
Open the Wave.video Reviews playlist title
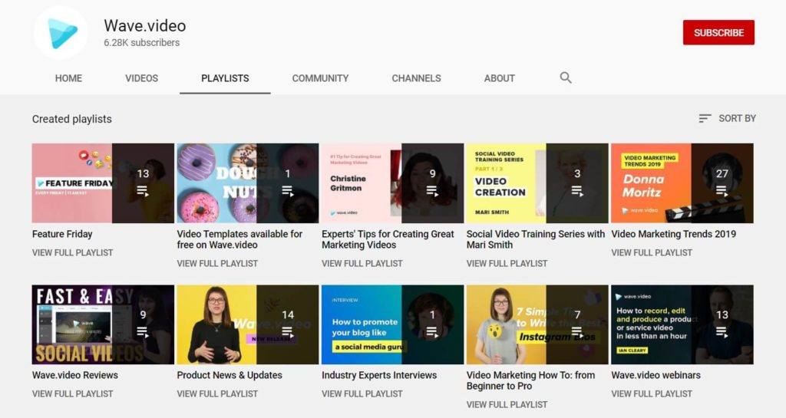75,375
